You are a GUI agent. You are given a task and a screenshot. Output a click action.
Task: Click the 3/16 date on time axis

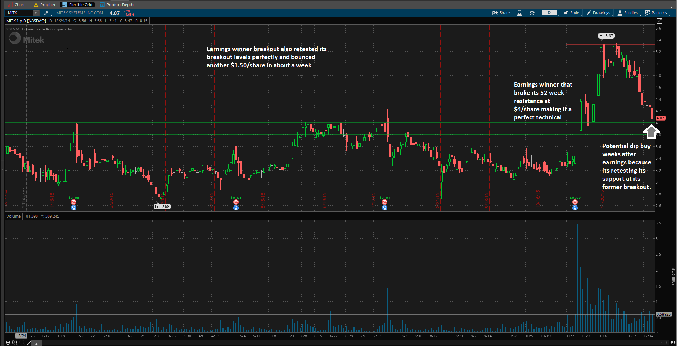pyautogui.click(x=156, y=336)
